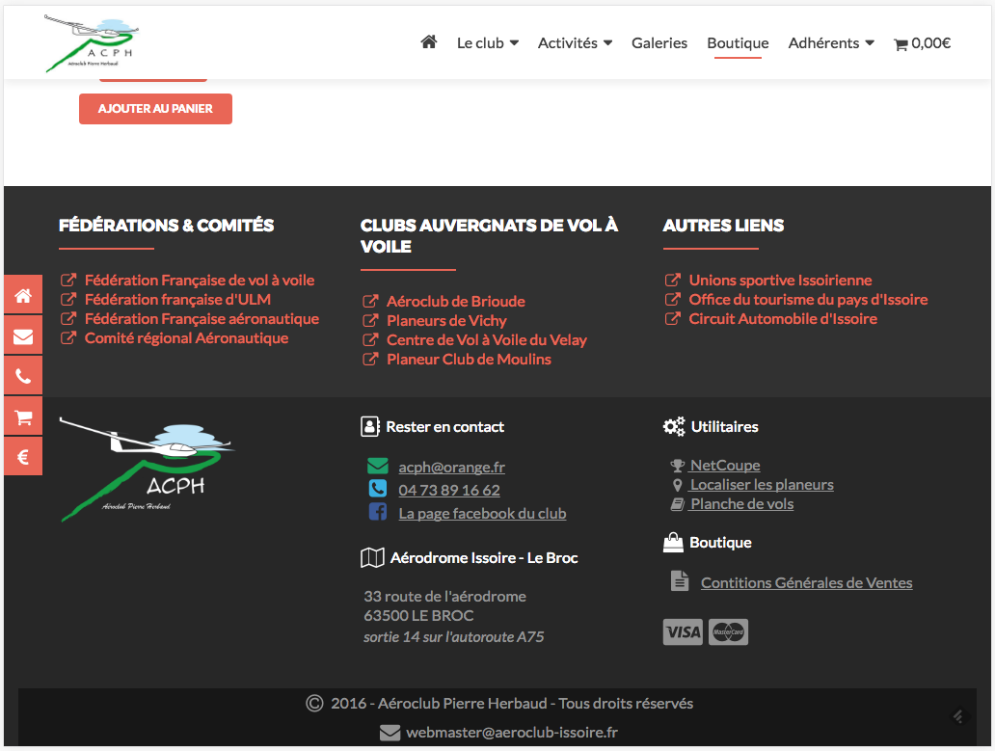Click the home icon in left sidebar
Screen dimensions: 995x751
tap(23, 296)
